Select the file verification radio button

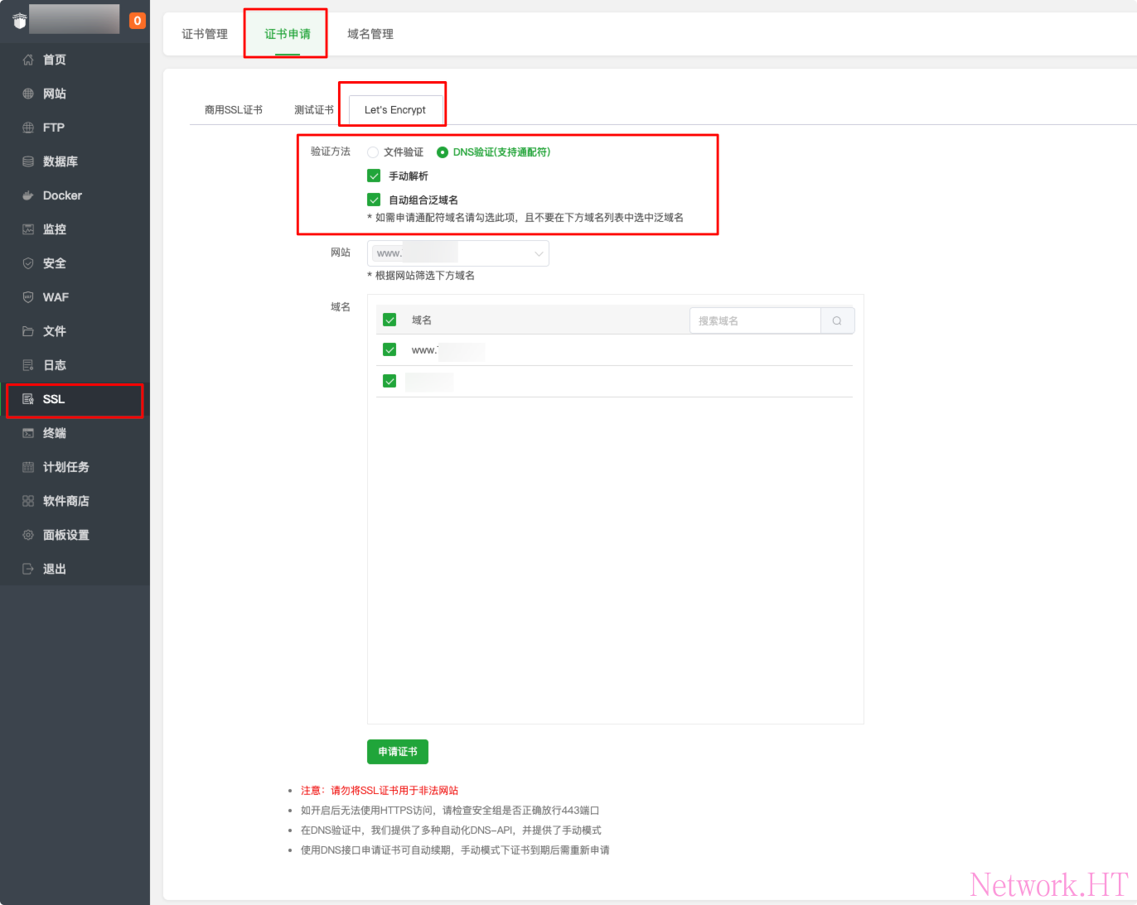373,152
